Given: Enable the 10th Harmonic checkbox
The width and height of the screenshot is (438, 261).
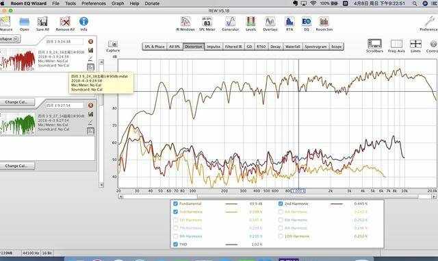Looking at the screenshot, I should pos(281,236).
